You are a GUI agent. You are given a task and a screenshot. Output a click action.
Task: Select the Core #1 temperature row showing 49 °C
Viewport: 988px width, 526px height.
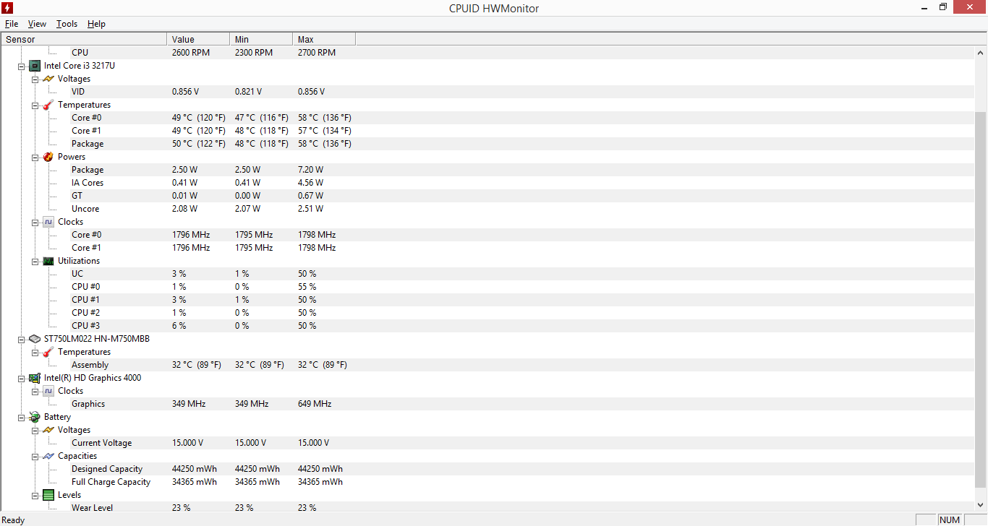[x=487, y=131]
